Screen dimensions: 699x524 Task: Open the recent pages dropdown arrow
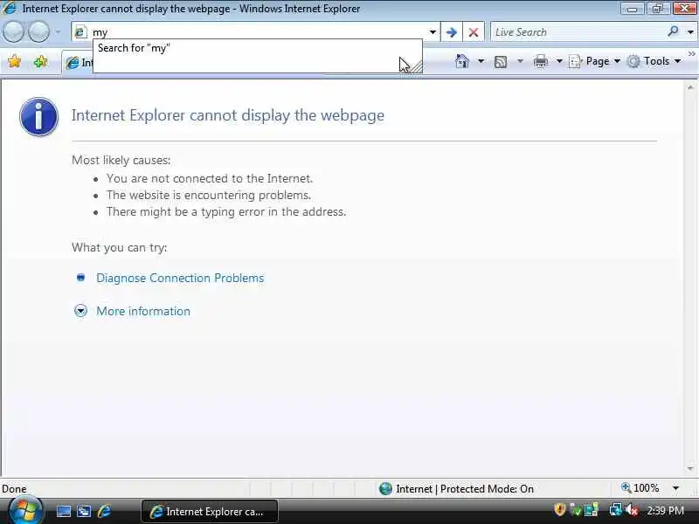(58, 32)
